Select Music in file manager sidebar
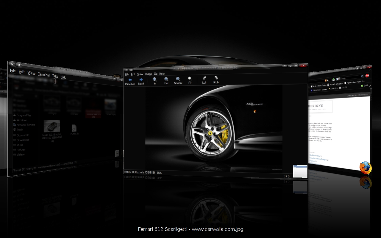381x238 pixels. point(18,145)
